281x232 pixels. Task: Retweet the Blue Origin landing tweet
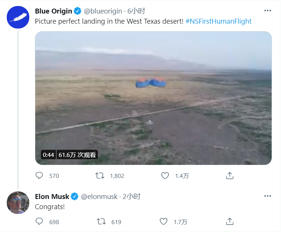pyautogui.click(x=100, y=176)
